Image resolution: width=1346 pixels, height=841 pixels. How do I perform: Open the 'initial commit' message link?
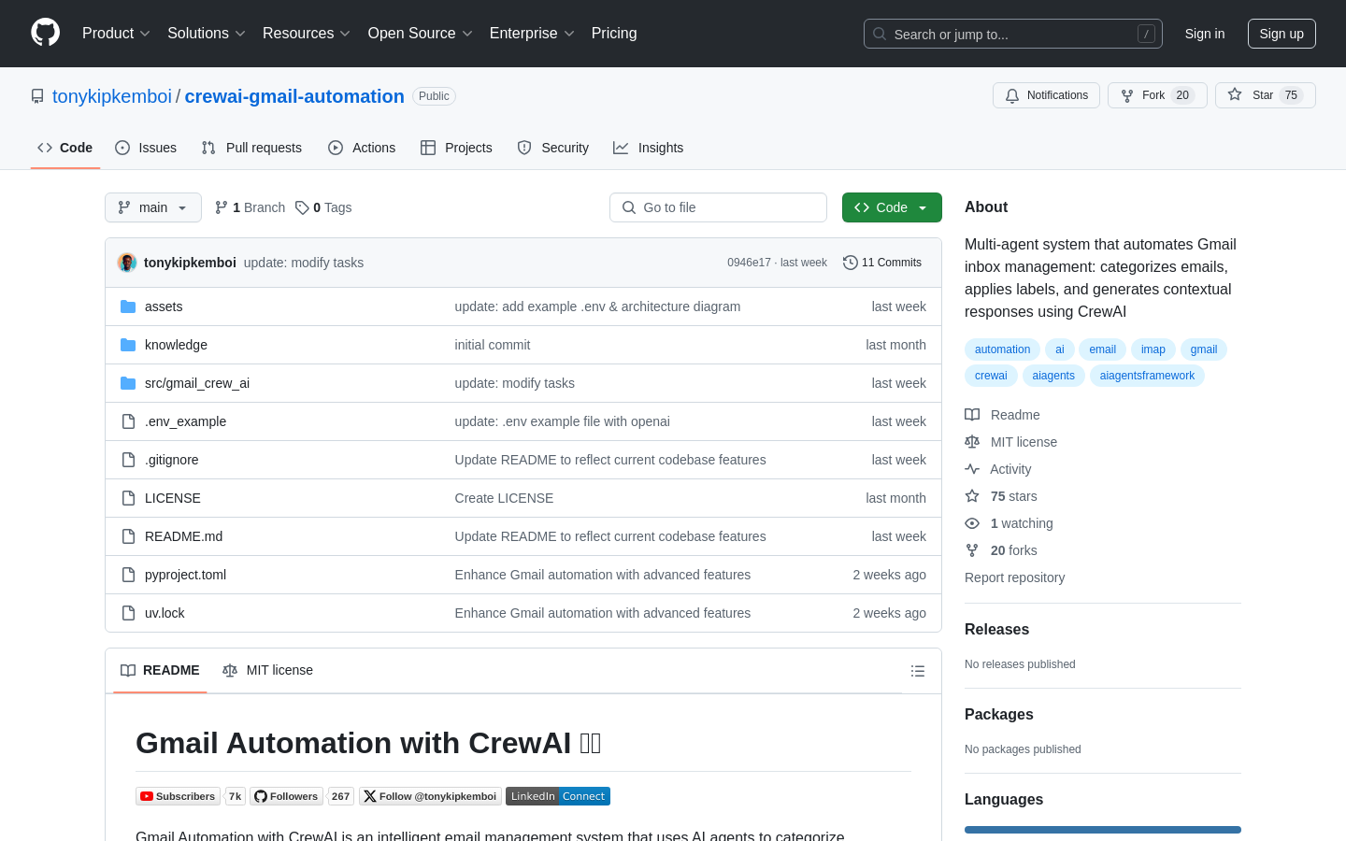[x=492, y=345]
